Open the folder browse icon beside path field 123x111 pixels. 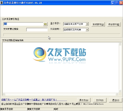pyautogui.click(x=45, y=24)
